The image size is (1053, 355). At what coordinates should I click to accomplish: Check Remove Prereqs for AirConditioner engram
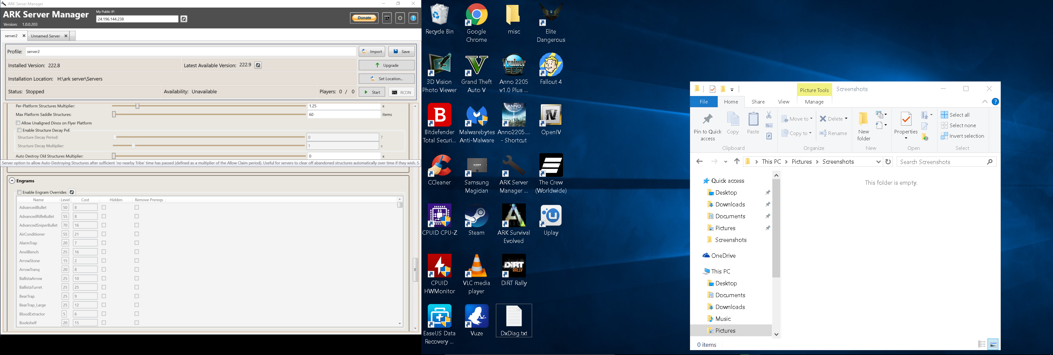(137, 234)
